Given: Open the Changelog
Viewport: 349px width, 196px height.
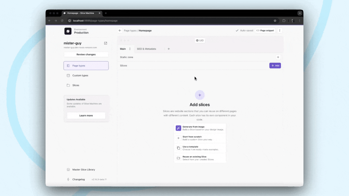Looking at the screenshot, I should pyautogui.click(x=79, y=179).
